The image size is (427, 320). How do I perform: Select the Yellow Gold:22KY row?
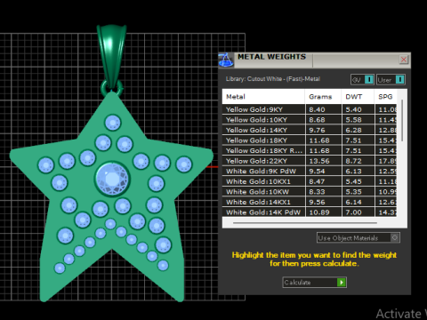tap(310, 161)
